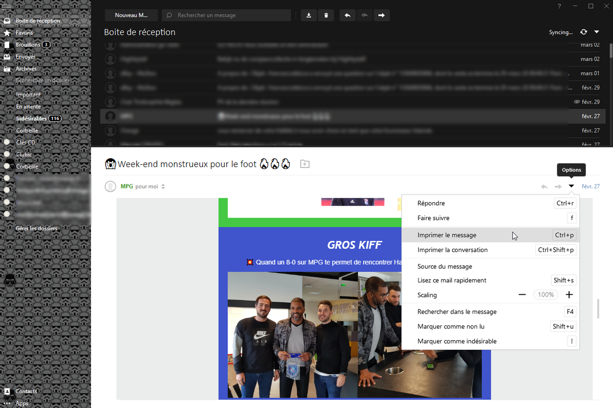Click the Boîte de réception list heading

click(139, 32)
